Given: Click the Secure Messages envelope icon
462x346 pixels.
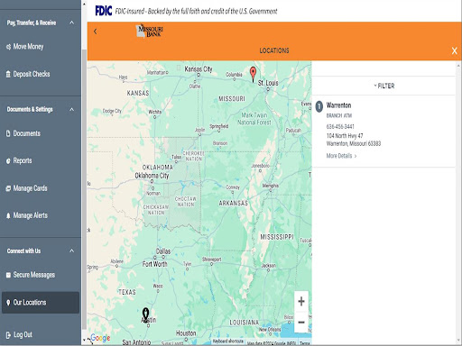Looking at the screenshot, I should pyautogui.click(x=8, y=275).
